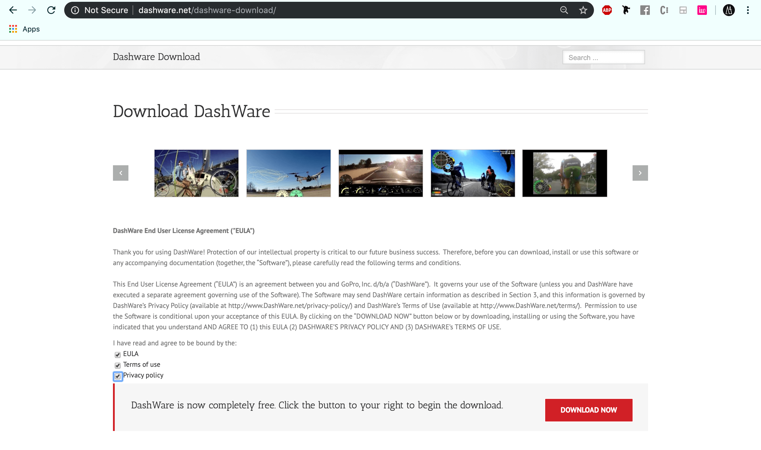Open the Instapaper extension
Image resolution: width=761 pixels, height=450 pixels.
[x=702, y=10]
